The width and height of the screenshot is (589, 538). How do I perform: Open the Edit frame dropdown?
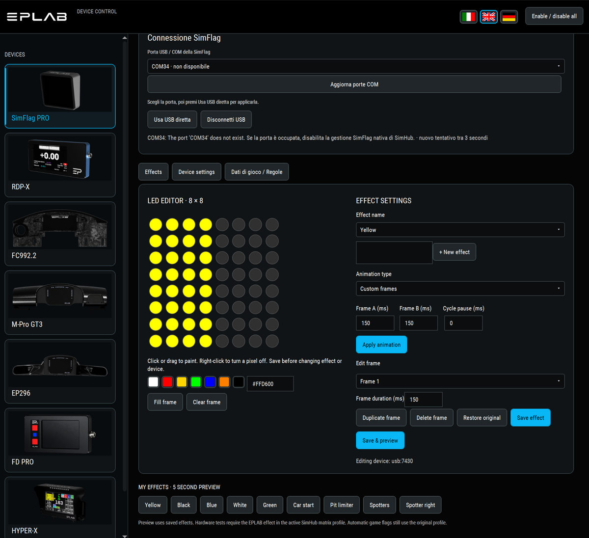[460, 381]
